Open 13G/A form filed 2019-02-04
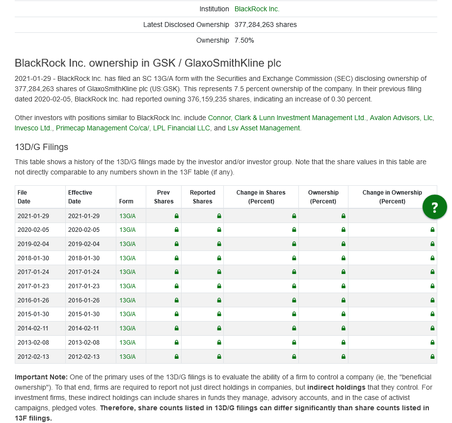The width and height of the screenshot is (452, 423). 128,244
